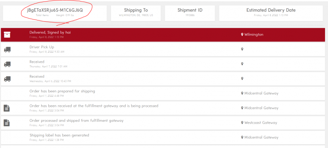Click truck icon for April 6 Received
This screenshot has width=328, height=148.
click(7, 79)
